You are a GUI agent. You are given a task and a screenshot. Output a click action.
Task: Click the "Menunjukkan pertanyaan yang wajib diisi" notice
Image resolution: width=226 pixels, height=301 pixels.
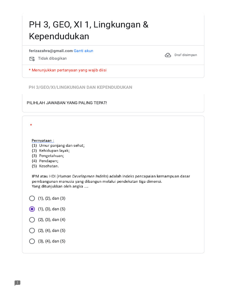[69, 70]
